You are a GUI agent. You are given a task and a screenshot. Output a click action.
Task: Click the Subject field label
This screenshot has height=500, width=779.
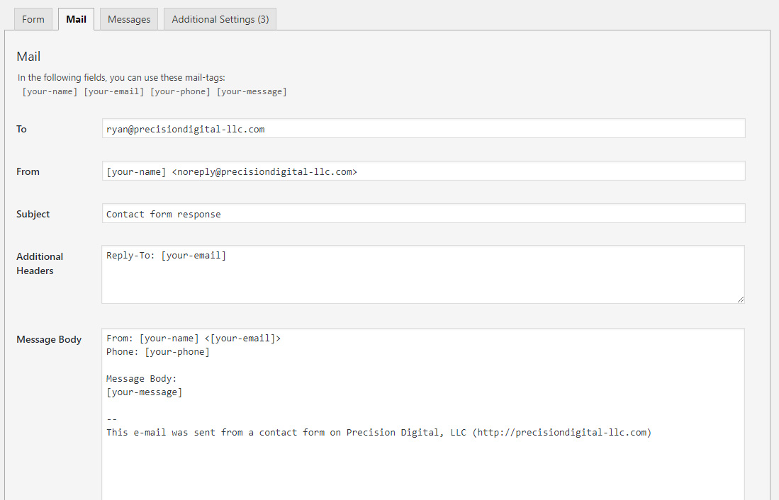[x=33, y=214]
